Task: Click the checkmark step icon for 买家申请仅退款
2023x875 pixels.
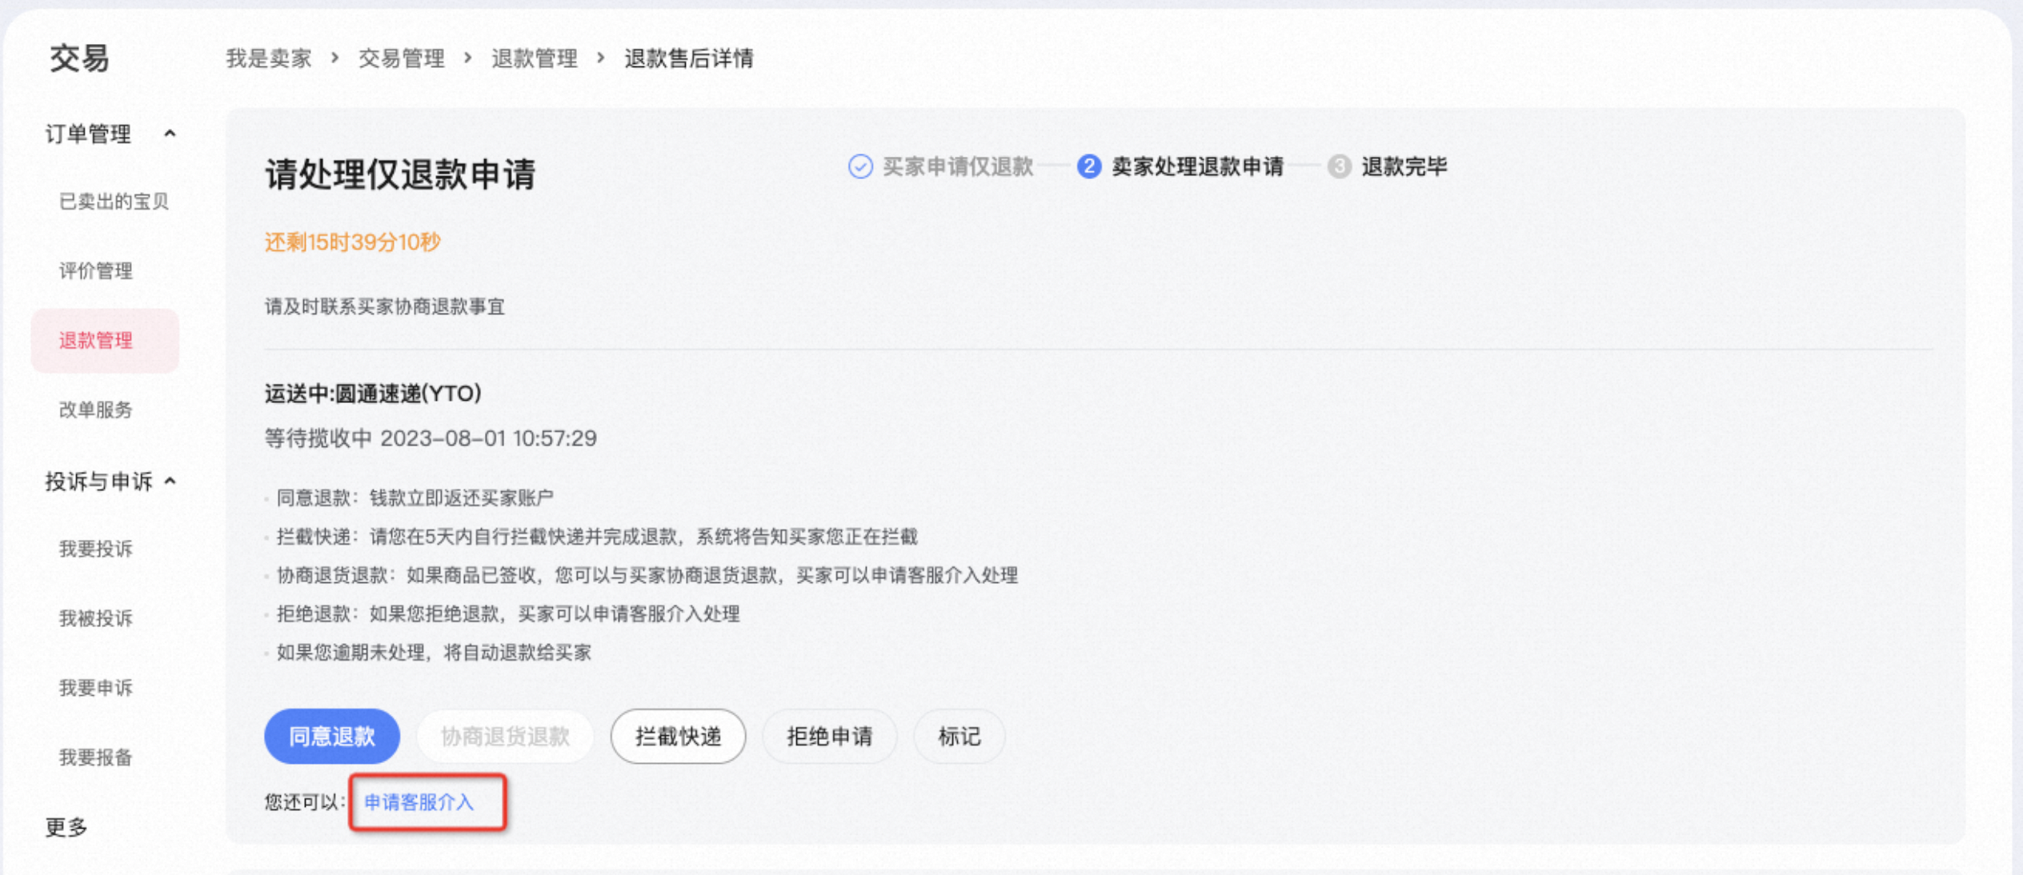Action: (x=860, y=166)
